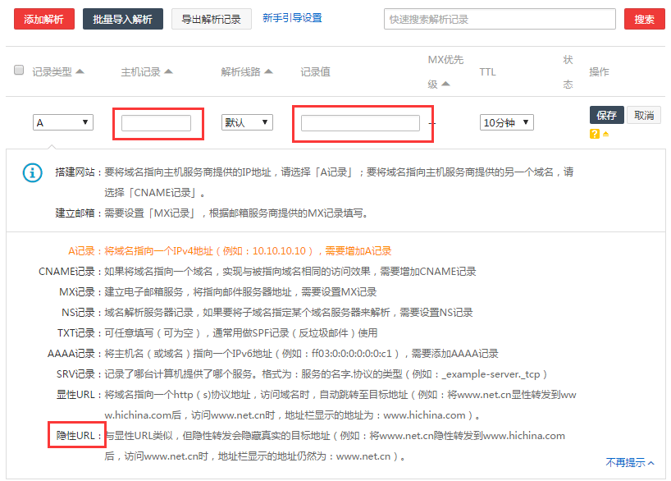Sort by 解析线路 using its arrow
671x481 pixels.
pyautogui.click(x=268, y=71)
